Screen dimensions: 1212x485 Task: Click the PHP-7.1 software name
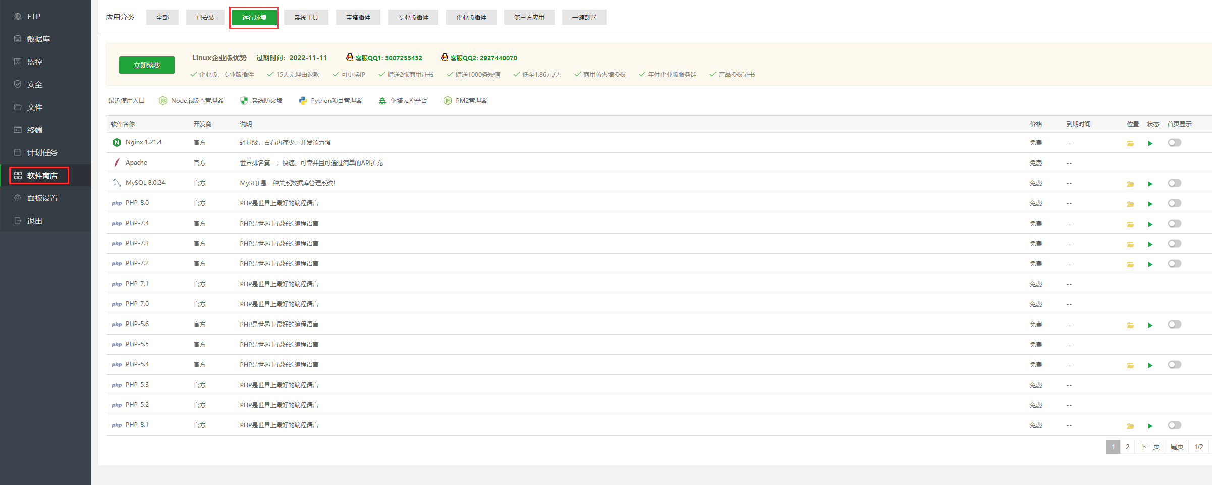[x=137, y=284]
